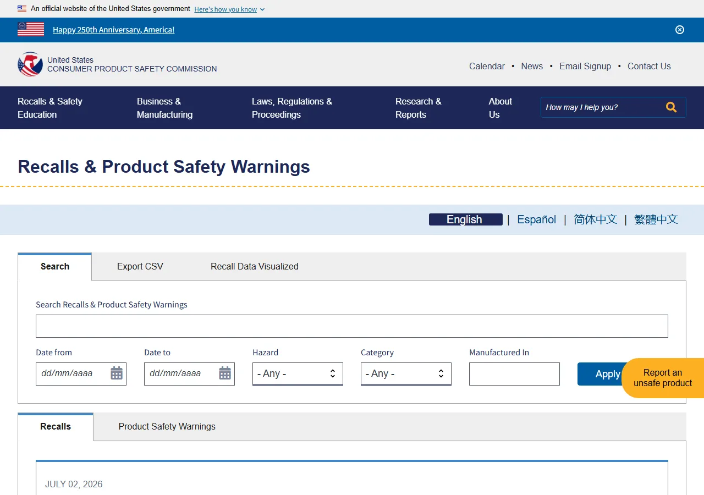
Task: Click the small US flag icon
Action: 22,9
